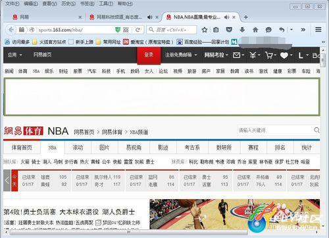The image size is (329, 238).
Task: Show previous scores with left arrow
Action: [7, 181]
